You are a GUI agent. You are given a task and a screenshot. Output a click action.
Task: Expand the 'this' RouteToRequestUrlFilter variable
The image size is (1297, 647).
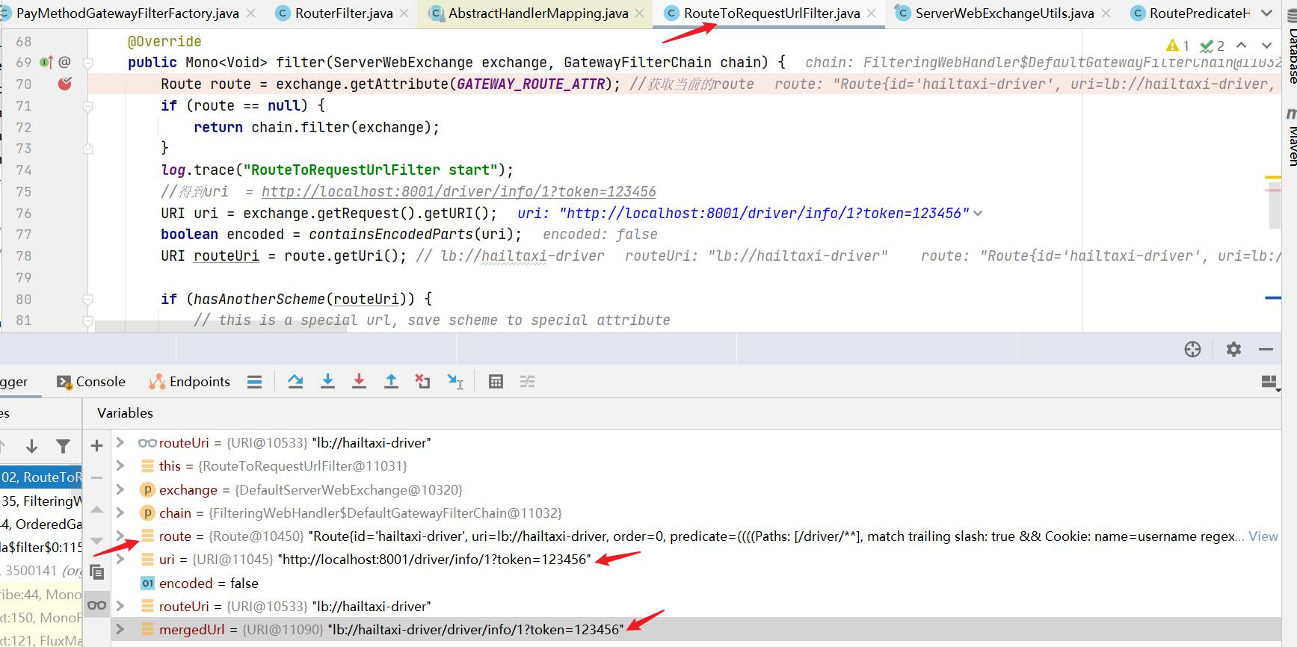coord(120,466)
